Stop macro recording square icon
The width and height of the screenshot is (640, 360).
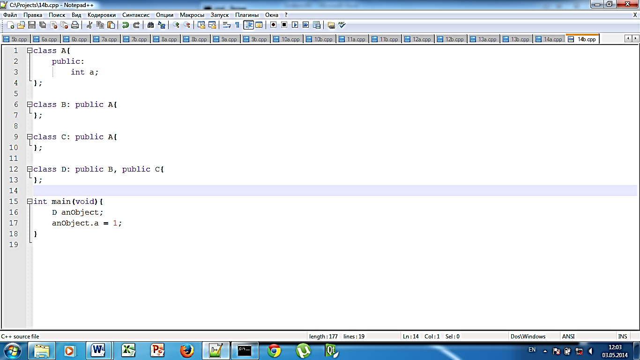(284, 25)
